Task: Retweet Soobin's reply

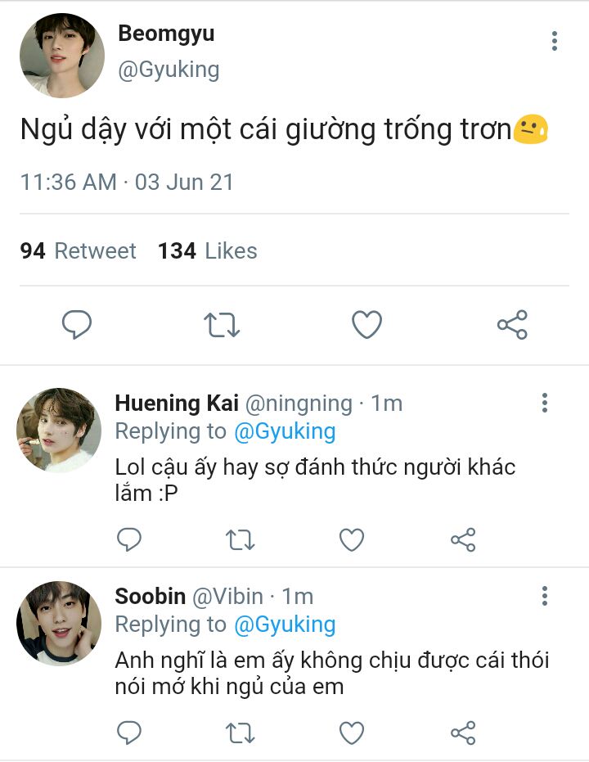Action: tap(241, 733)
